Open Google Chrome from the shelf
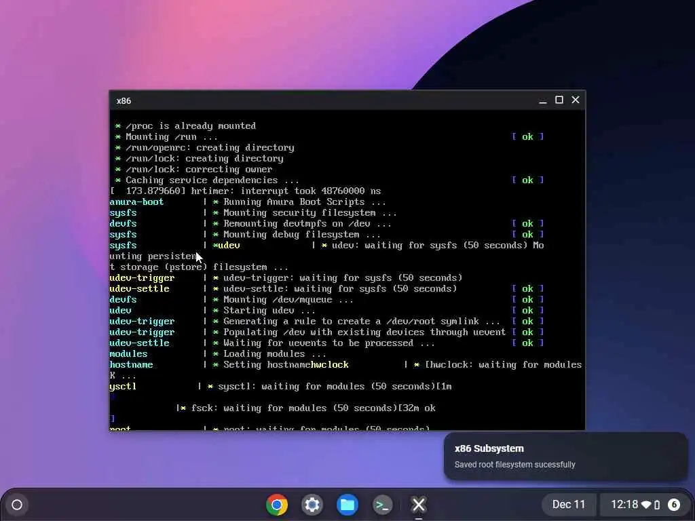Screen dimensions: 695x521 277,505
